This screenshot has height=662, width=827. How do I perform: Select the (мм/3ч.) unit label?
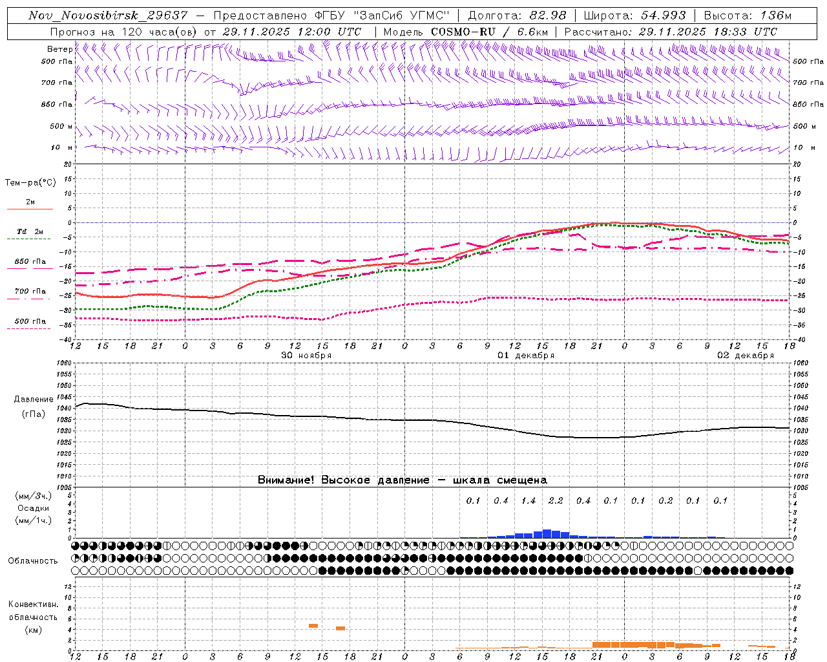tap(34, 496)
